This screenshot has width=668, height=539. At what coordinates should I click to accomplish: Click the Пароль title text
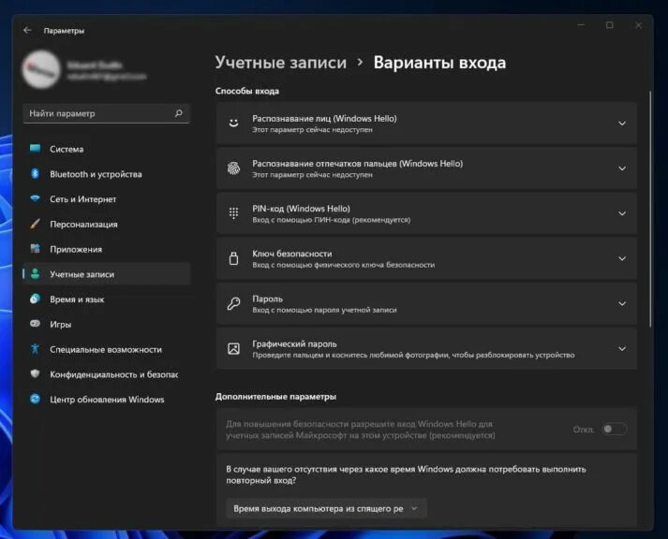point(267,299)
